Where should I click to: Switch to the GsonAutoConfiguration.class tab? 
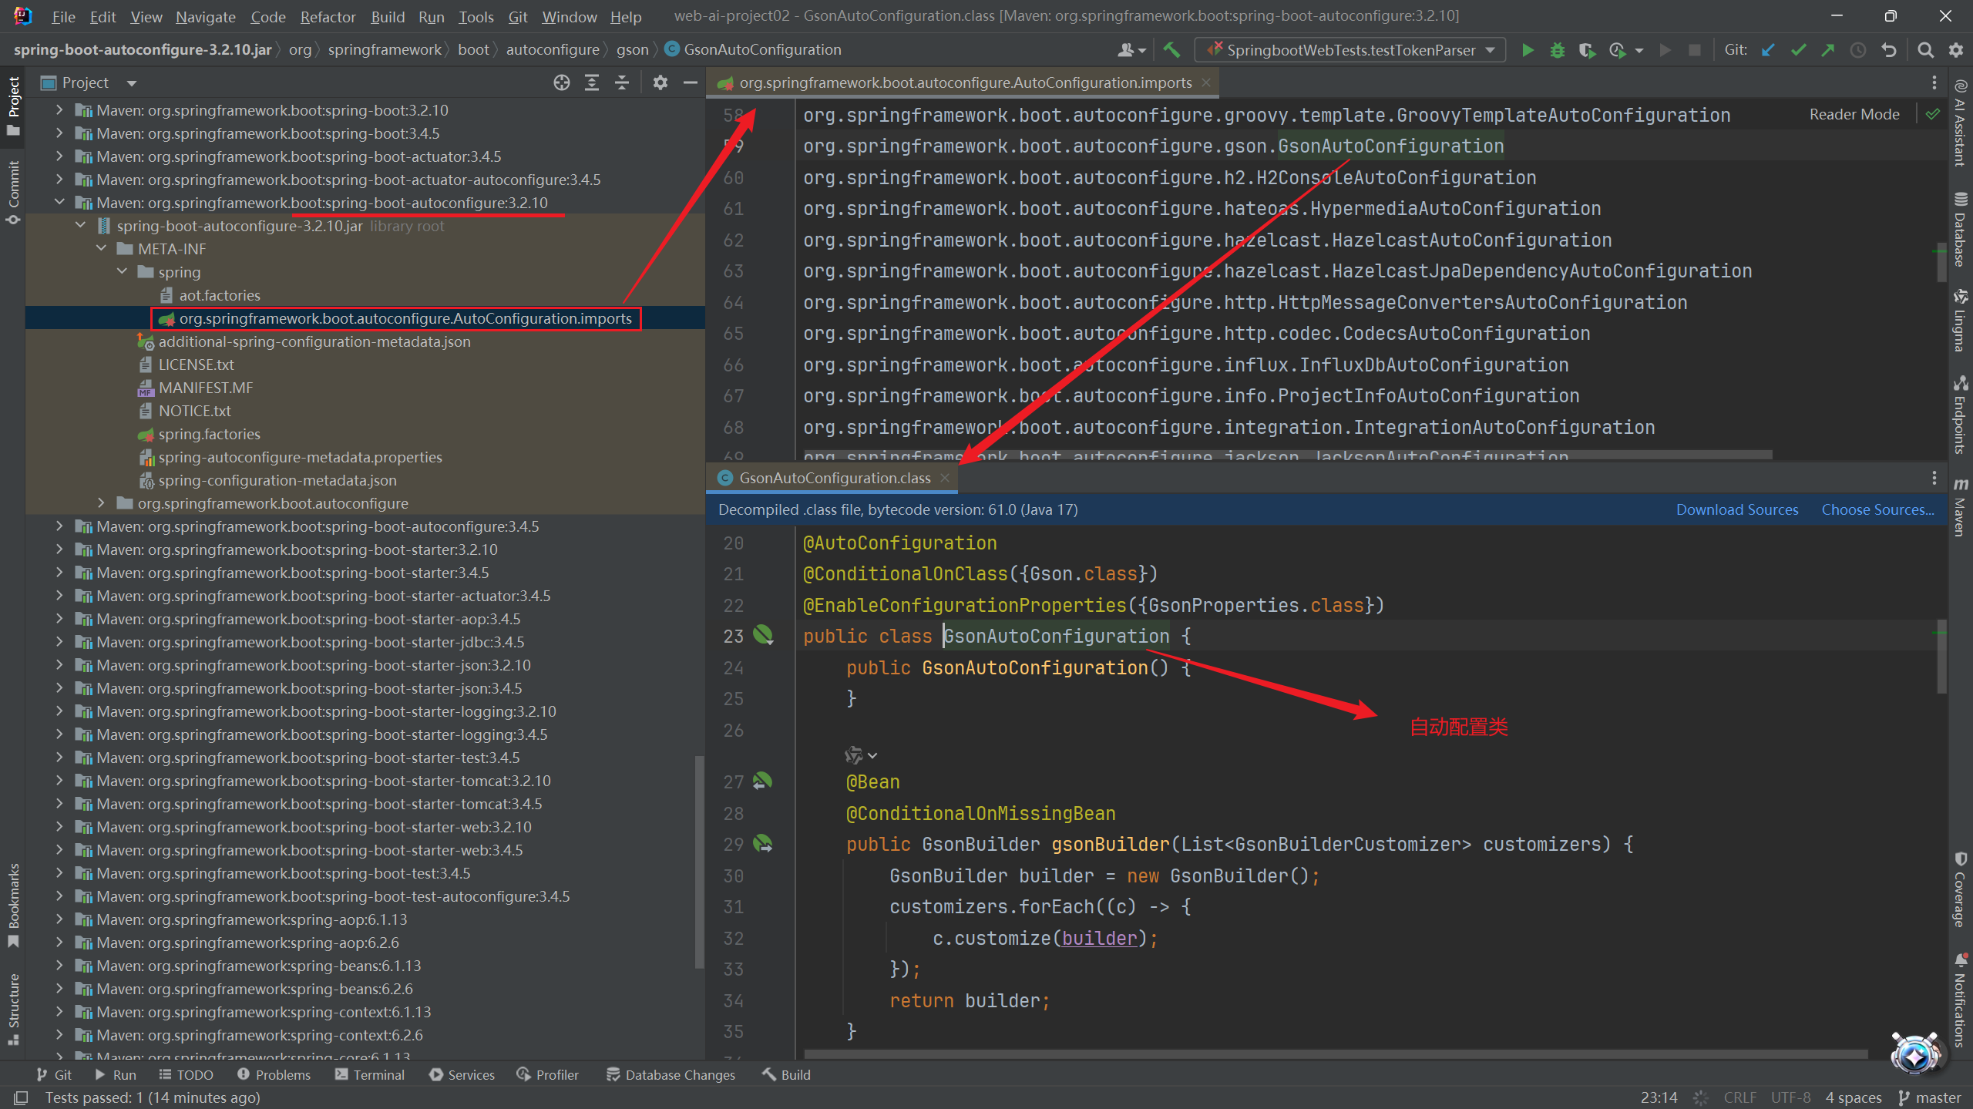click(834, 478)
